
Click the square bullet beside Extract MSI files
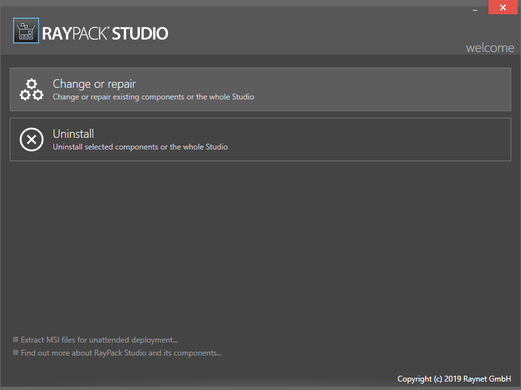[16, 340]
